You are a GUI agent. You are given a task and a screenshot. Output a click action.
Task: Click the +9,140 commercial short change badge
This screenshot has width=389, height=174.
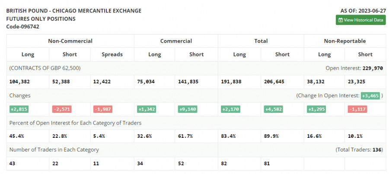point(187,109)
